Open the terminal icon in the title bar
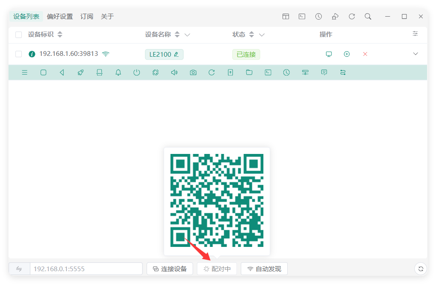436x284 pixels. [302, 16]
